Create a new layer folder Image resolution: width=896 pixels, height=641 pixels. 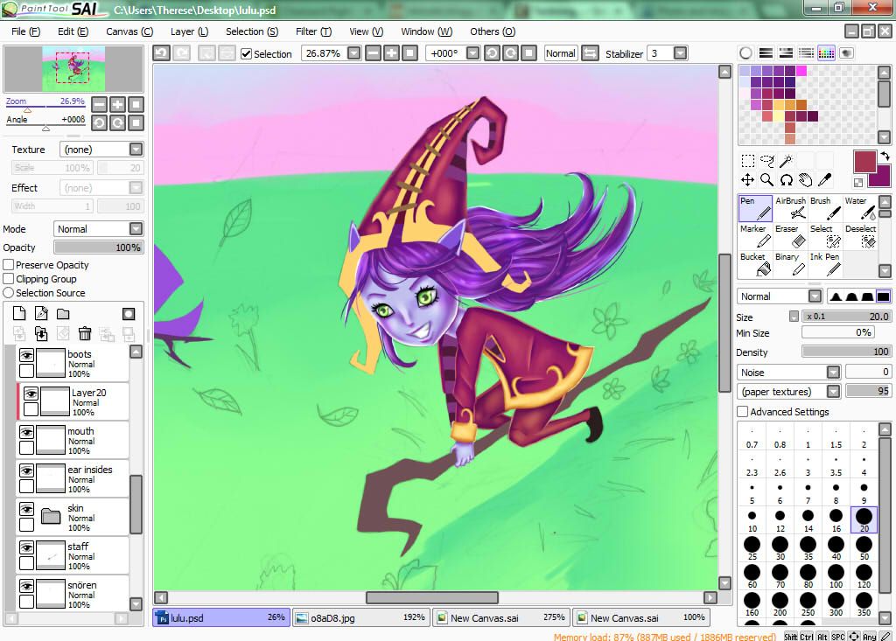(63, 314)
